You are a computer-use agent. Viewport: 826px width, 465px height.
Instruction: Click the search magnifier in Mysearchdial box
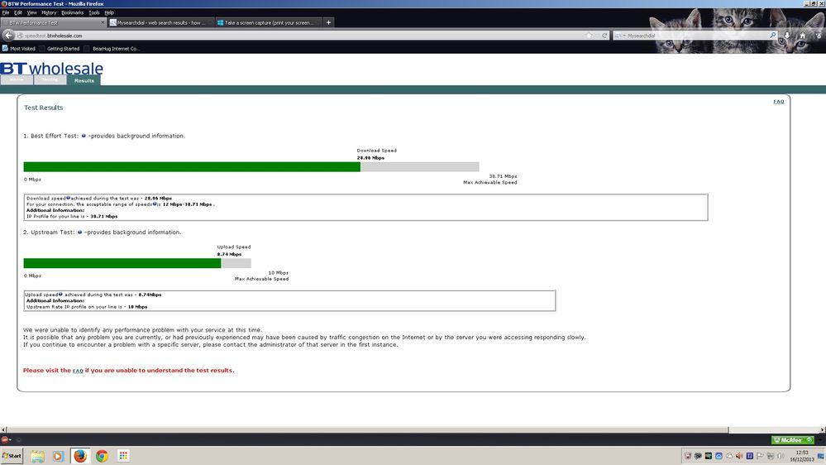click(773, 36)
